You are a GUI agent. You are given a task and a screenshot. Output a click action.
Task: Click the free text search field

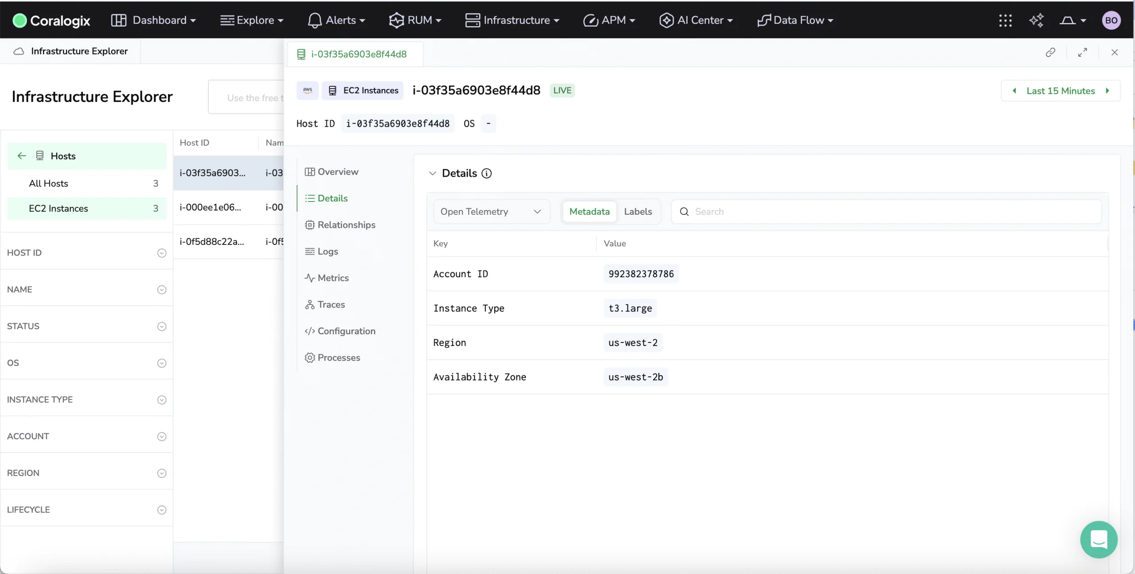pyautogui.click(x=247, y=98)
